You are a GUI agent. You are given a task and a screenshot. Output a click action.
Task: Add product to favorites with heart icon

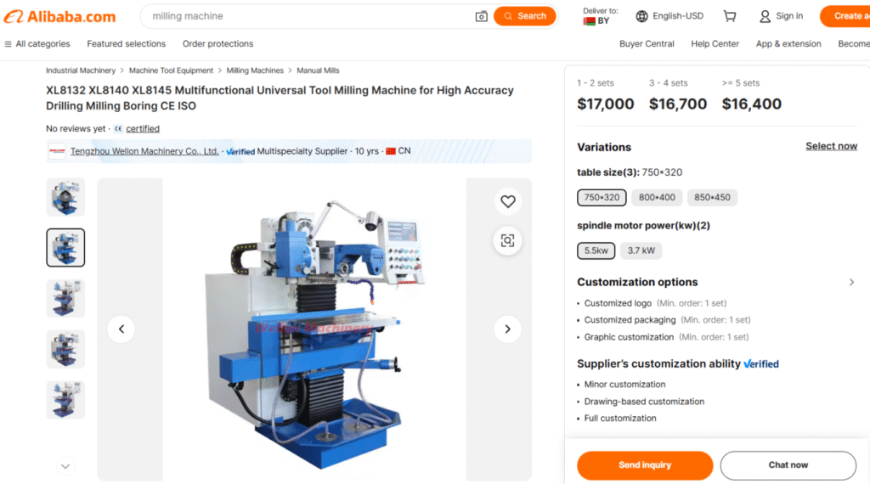tap(508, 201)
